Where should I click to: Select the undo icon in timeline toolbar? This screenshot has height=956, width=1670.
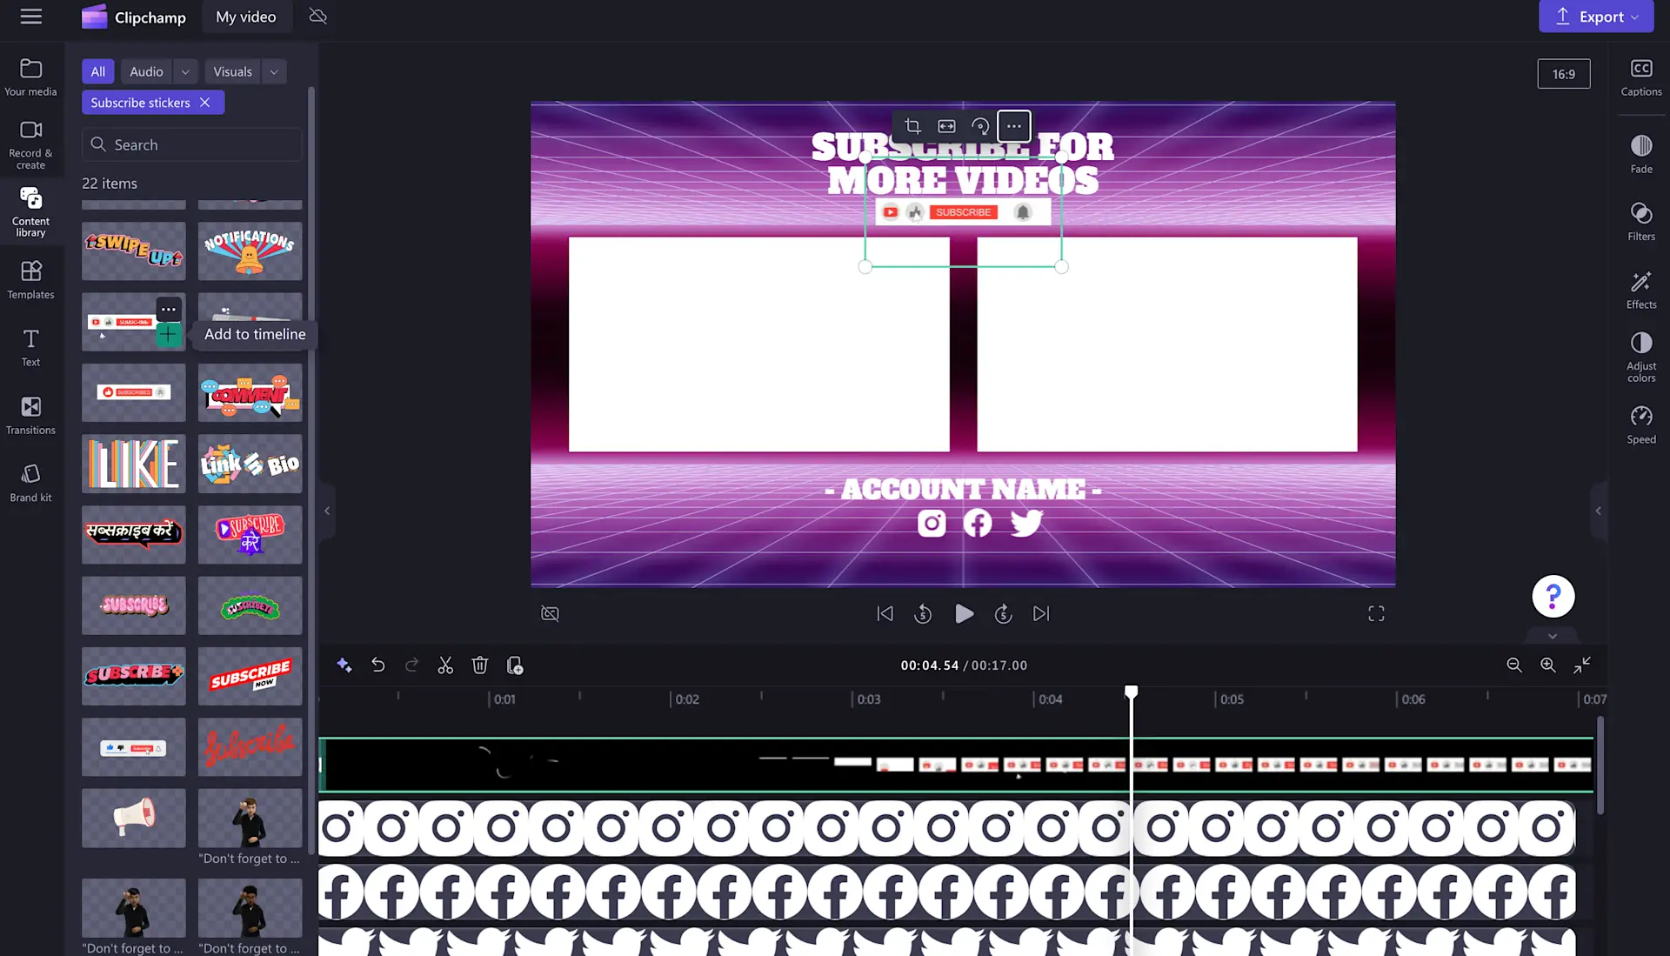(x=377, y=665)
